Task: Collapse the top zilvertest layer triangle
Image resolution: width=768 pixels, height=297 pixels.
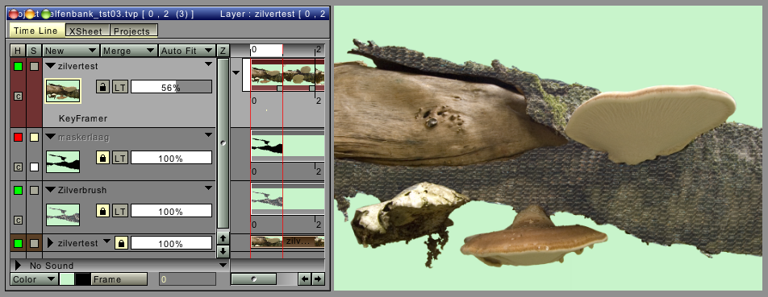Action: pyautogui.click(x=51, y=66)
